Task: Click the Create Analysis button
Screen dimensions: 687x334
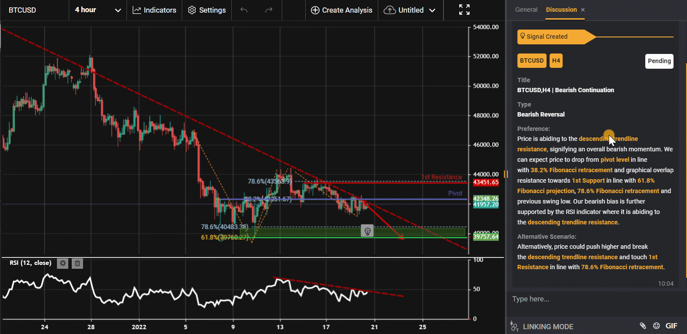Action: 342,10
